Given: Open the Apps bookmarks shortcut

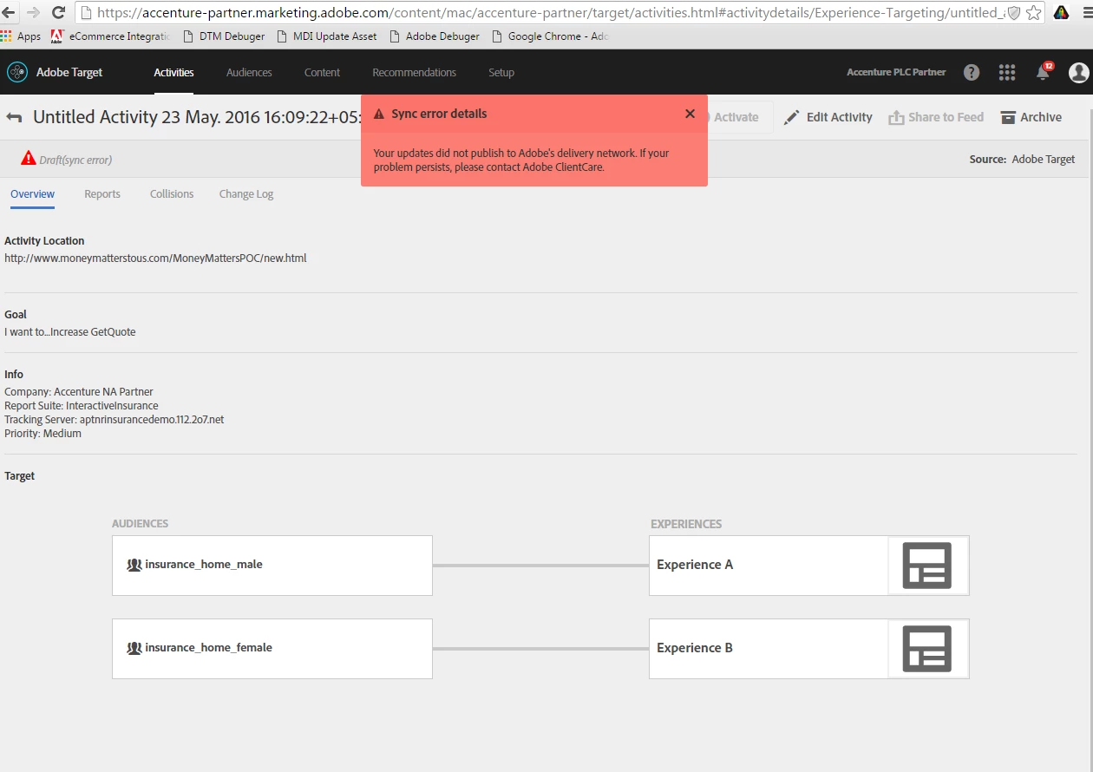Looking at the screenshot, I should (21, 36).
